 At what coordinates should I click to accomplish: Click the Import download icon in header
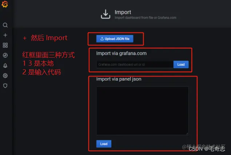[x=105, y=14]
